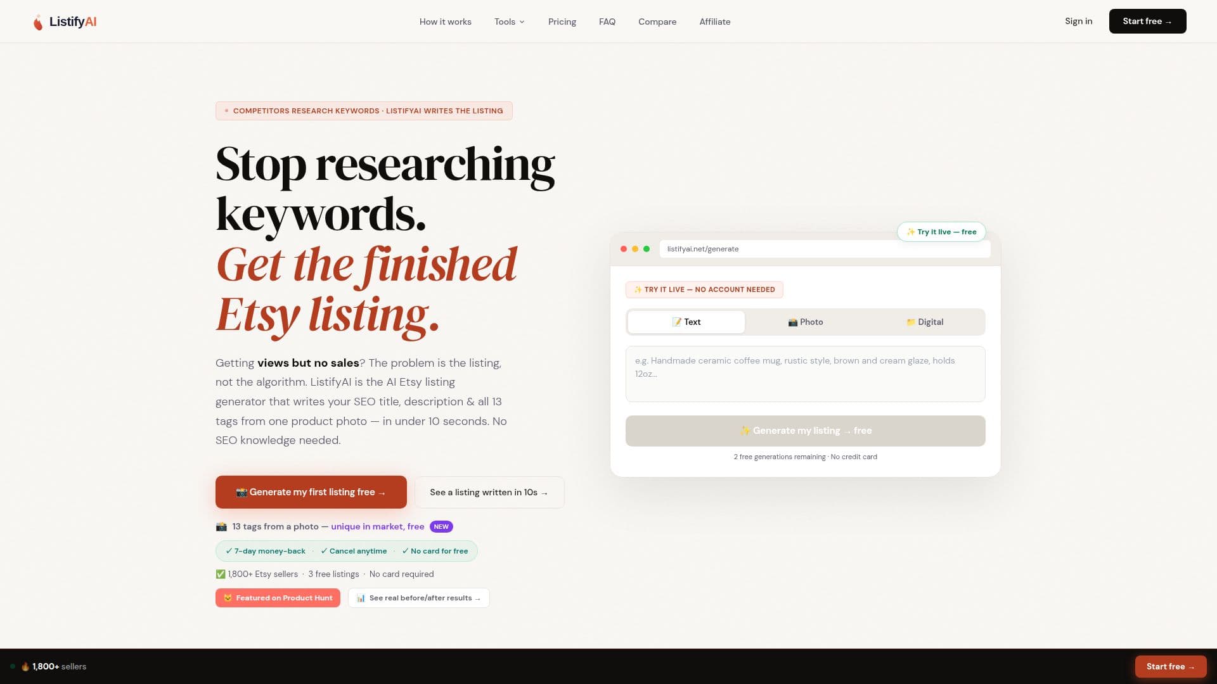Click the fire icon in the bottom bar
Screen dimensions: 1217x684
pyautogui.click(x=25, y=666)
